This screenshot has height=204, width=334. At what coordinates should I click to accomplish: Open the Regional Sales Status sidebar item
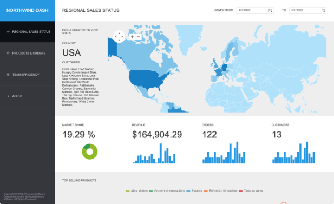27,32
